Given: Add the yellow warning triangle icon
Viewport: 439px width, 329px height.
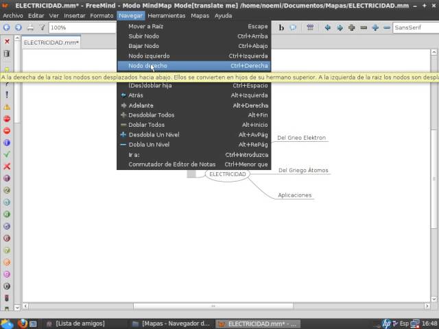Looking at the screenshot, I should click(x=7, y=107).
